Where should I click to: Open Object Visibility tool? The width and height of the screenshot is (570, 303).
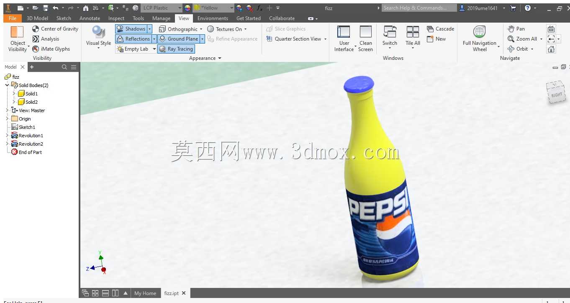[x=18, y=39]
